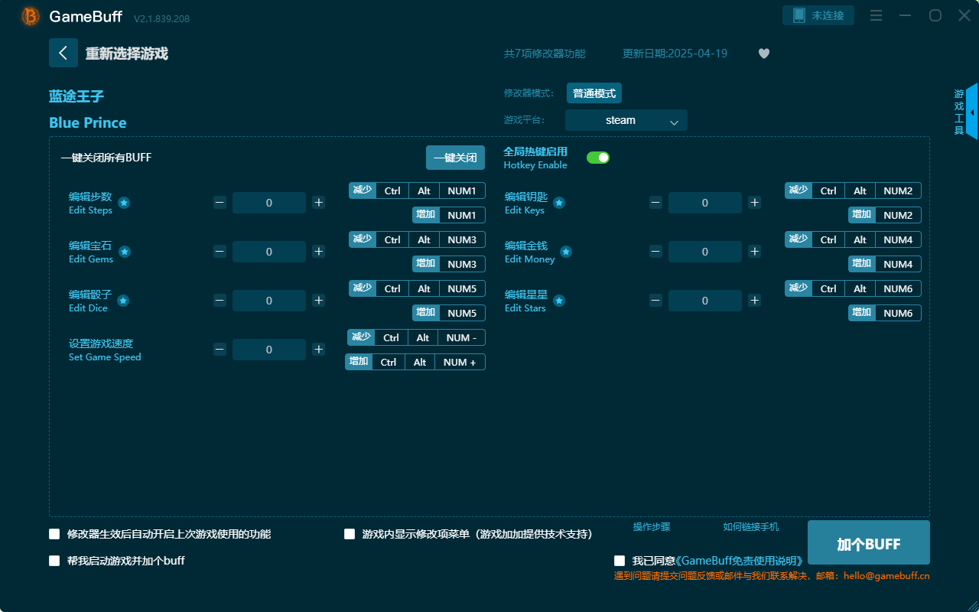Favorite this trainer with the heart icon
Screen dimensions: 979x612
coord(763,54)
